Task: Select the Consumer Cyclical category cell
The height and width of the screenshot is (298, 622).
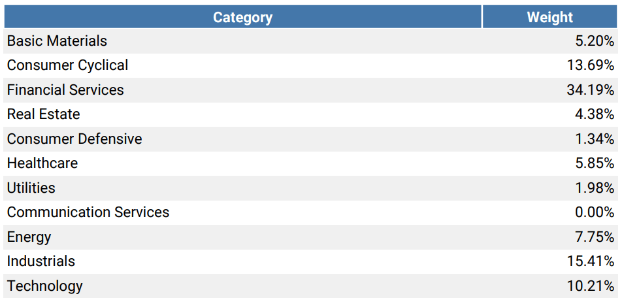Action: coord(67,65)
